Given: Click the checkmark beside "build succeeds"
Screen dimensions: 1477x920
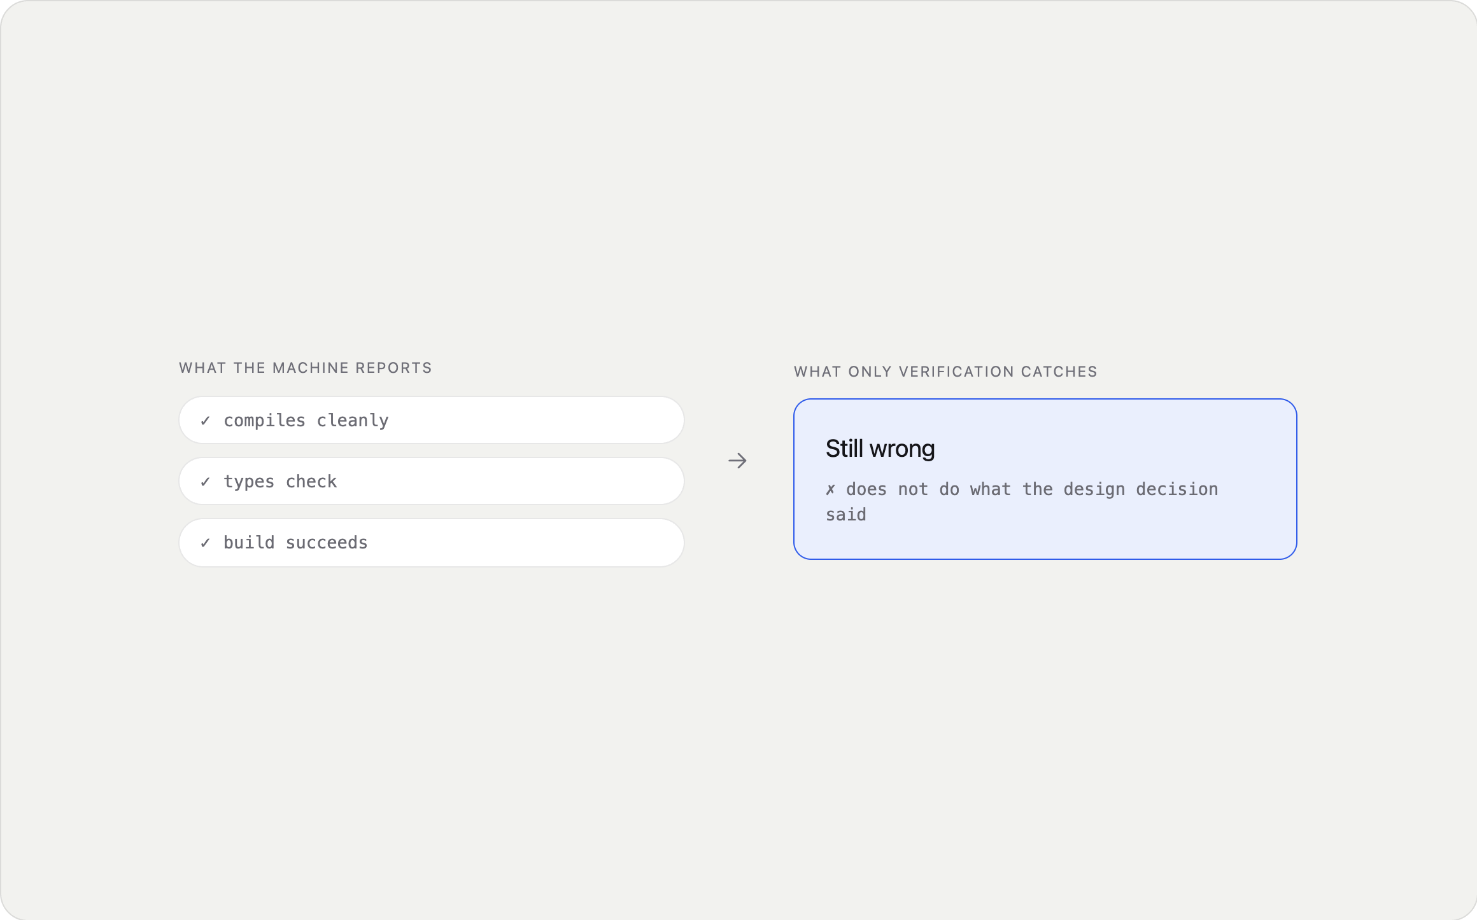Looking at the screenshot, I should pyautogui.click(x=205, y=543).
